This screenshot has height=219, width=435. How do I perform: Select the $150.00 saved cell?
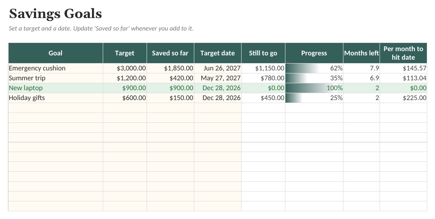170,98
